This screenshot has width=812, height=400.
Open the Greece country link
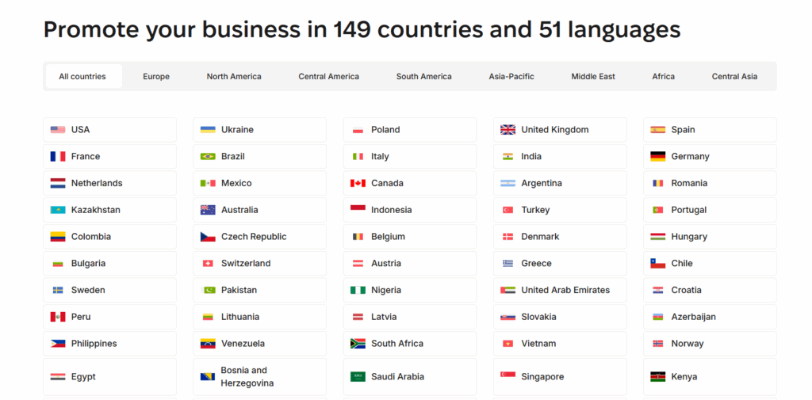pos(560,264)
